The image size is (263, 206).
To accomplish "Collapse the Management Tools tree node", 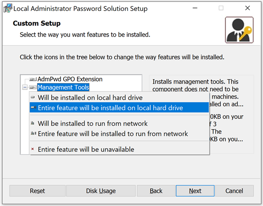I will coord(25,87).
